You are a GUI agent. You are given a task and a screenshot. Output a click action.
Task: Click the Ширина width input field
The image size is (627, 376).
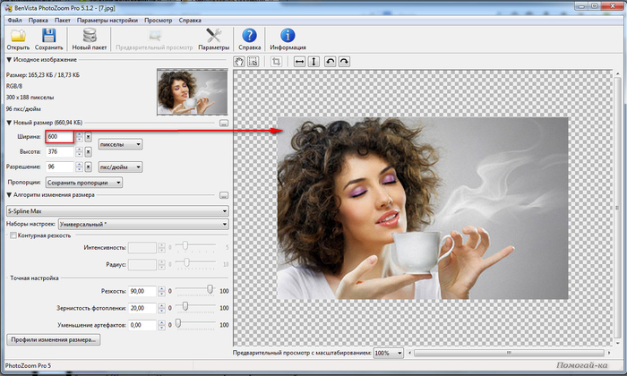click(x=60, y=137)
